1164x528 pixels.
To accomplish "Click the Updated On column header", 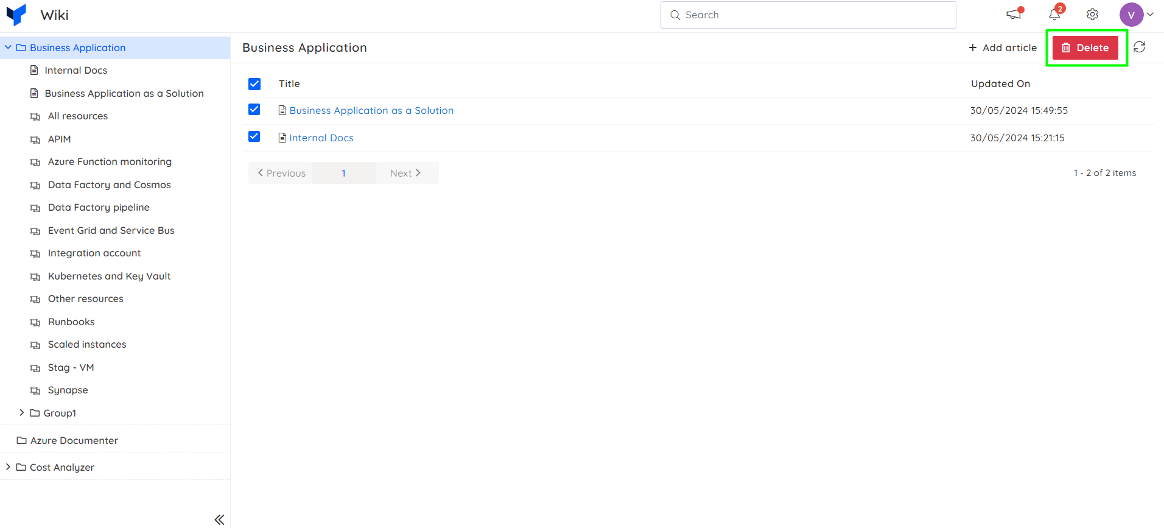I will [x=1000, y=84].
